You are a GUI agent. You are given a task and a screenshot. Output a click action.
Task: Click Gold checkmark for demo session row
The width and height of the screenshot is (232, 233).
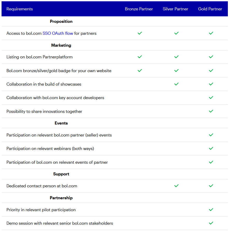pyautogui.click(x=211, y=223)
